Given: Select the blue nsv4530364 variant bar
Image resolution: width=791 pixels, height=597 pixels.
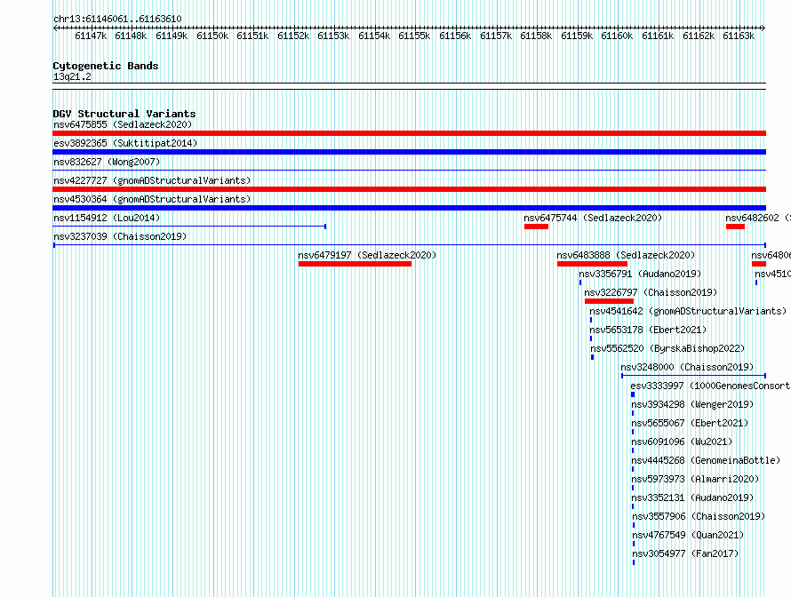Looking at the screenshot, I should coord(409,208).
